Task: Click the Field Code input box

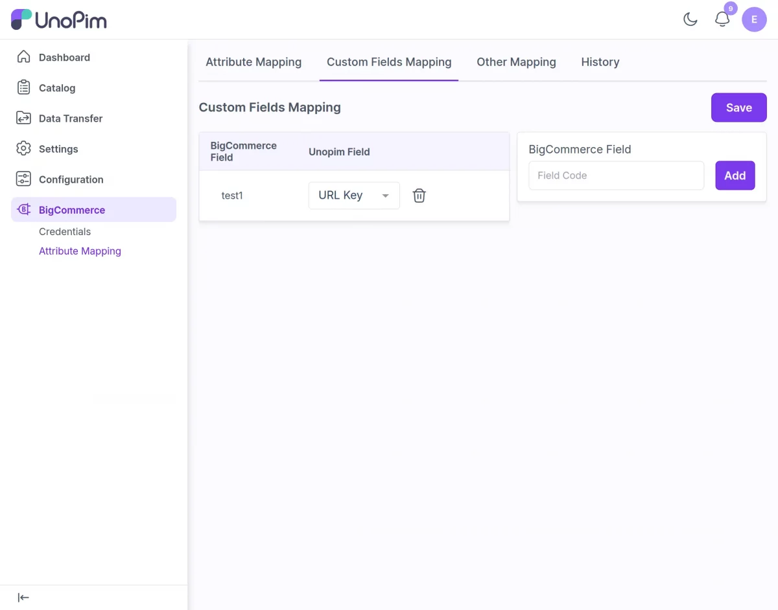Action: [x=616, y=175]
